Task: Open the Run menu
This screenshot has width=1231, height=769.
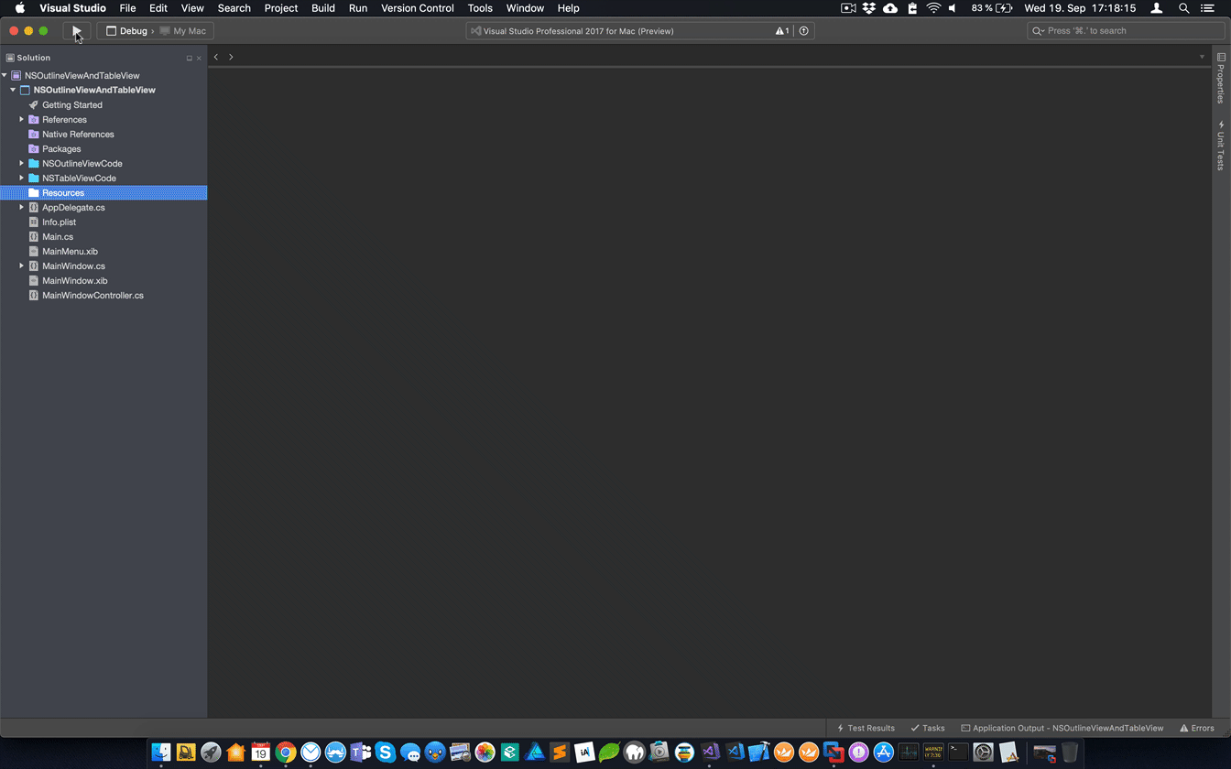Action: tap(358, 8)
